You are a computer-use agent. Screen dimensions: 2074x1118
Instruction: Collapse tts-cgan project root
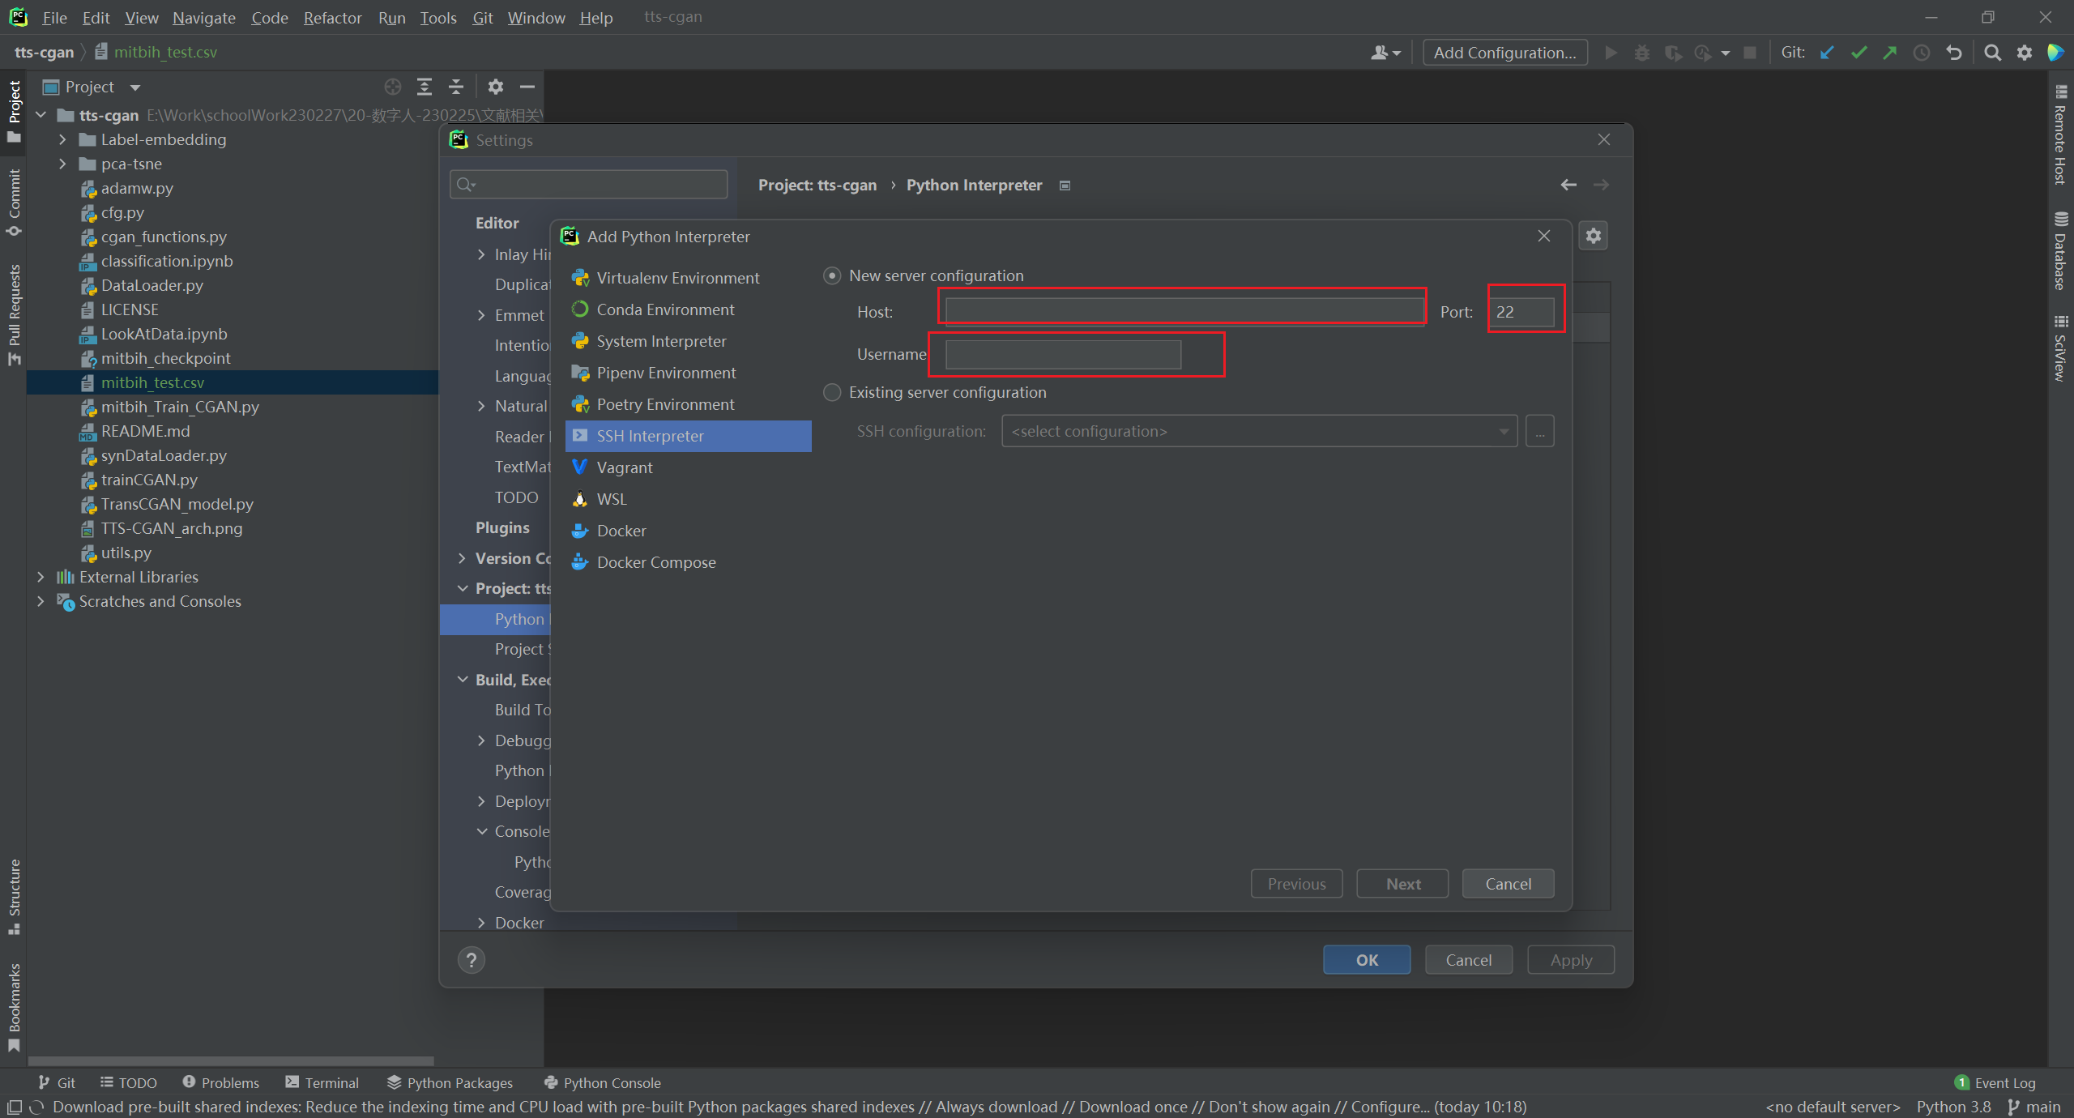click(41, 115)
